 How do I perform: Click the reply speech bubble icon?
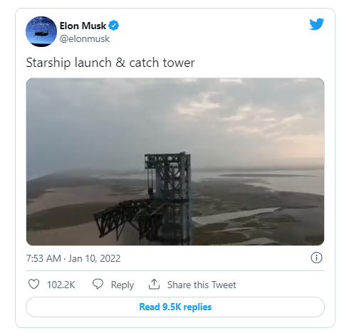98,284
